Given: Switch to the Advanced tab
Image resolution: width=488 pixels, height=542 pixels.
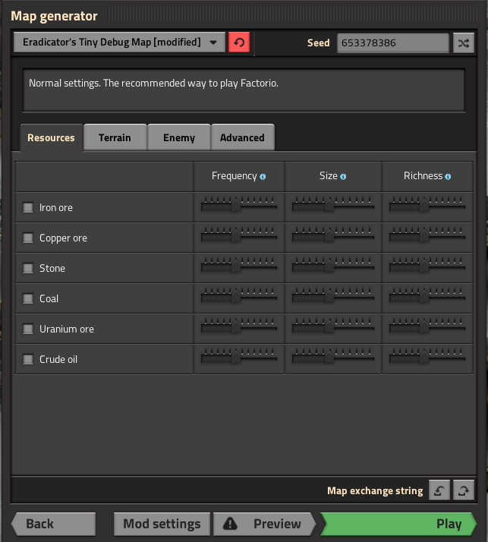Looking at the screenshot, I should pos(242,137).
